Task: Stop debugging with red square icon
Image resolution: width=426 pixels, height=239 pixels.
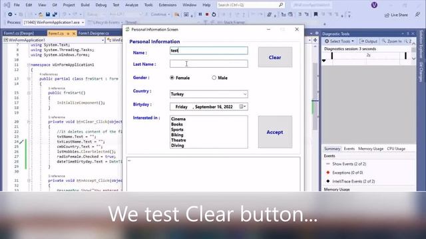Action: [x=207, y=15]
